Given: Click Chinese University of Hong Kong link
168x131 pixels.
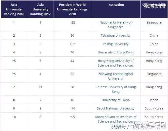Looking at the screenshot, I should click(x=116, y=89).
